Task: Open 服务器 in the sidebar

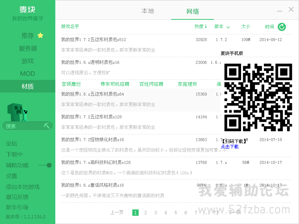Action: (x=28, y=49)
